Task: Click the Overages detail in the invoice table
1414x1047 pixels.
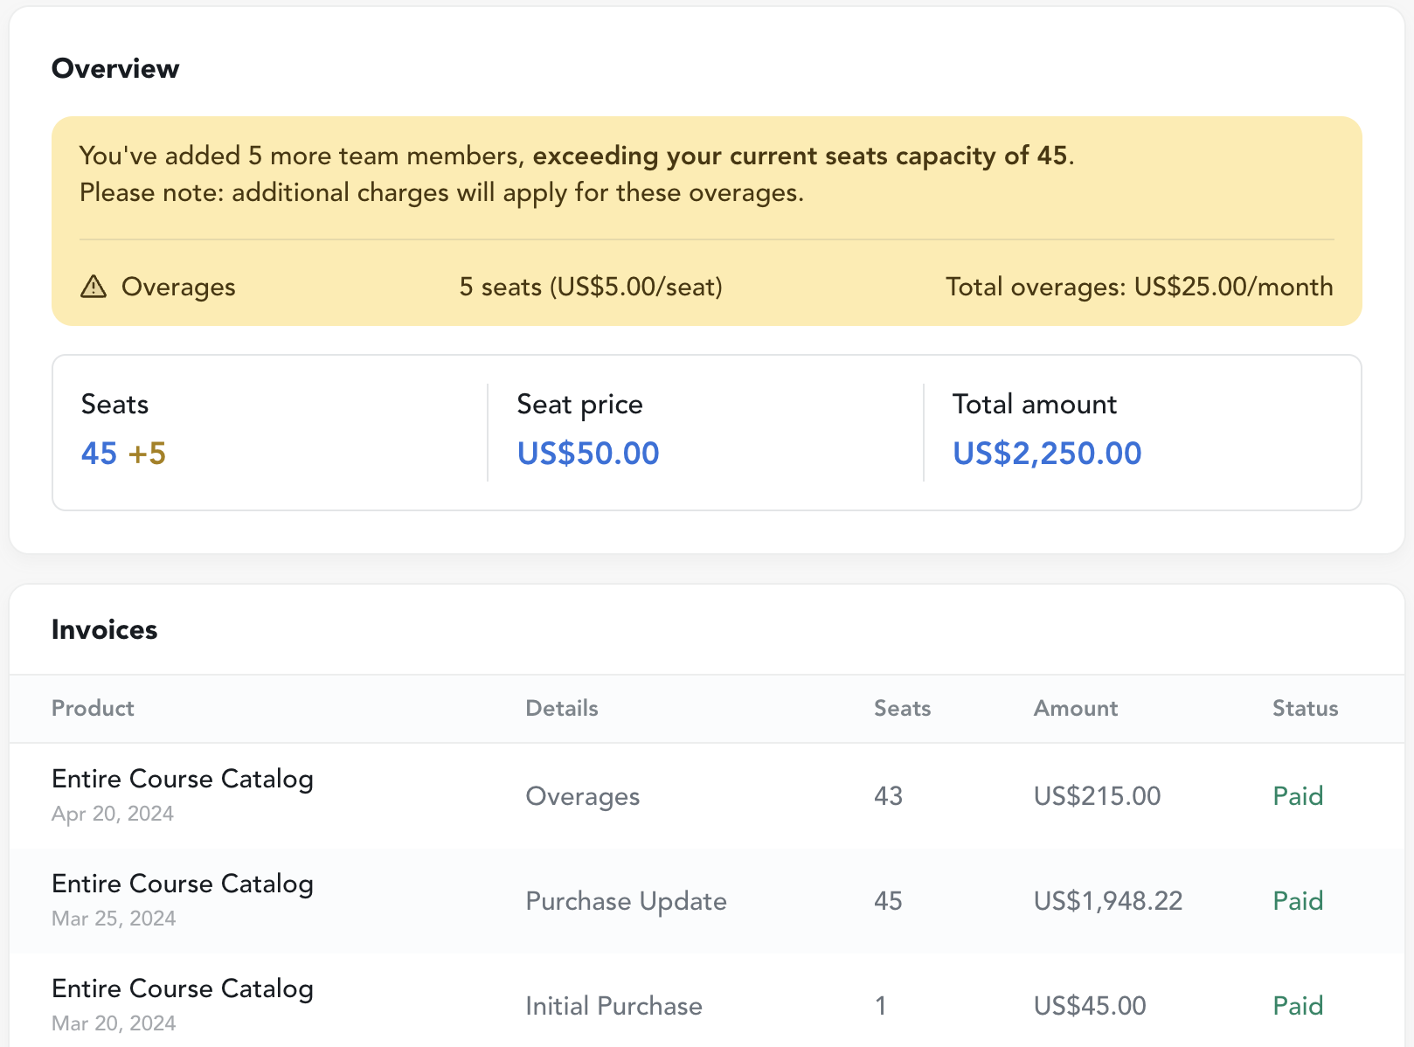Action: coord(583,796)
